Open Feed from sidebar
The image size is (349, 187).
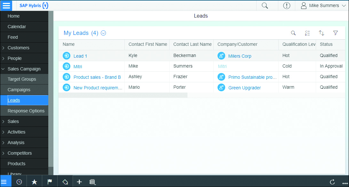(24, 37)
